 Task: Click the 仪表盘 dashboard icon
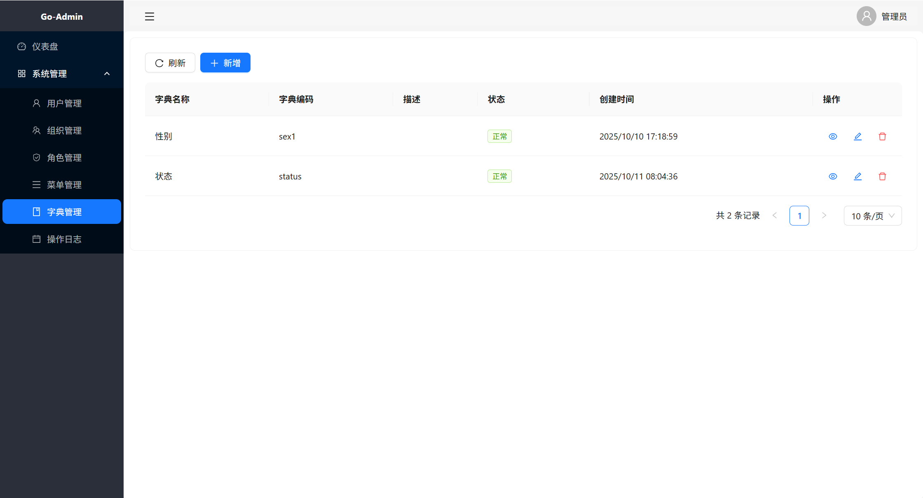(x=22, y=47)
